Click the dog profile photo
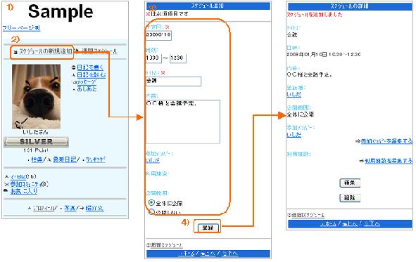416x262 pixels. [x=37, y=97]
